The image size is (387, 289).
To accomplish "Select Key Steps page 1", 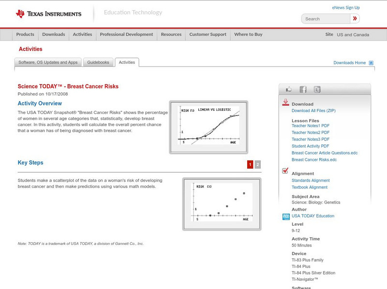I will pos(250,164).
